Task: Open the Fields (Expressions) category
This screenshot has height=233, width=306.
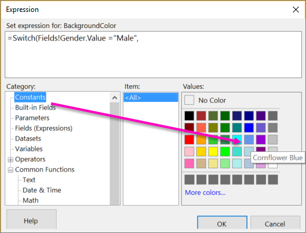Action: point(44,128)
